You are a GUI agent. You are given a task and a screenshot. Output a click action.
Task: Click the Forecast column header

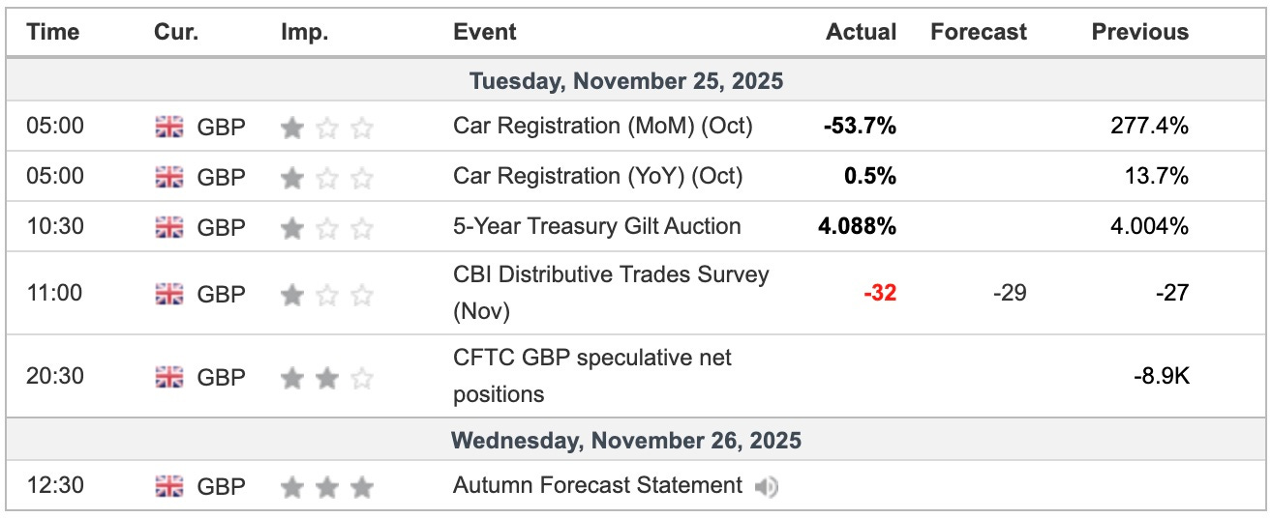978,32
